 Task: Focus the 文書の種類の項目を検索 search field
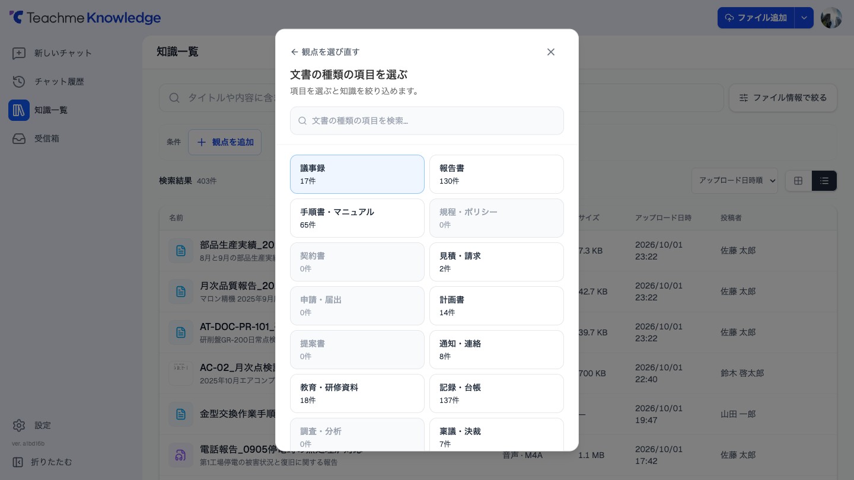tap(427, 121)
